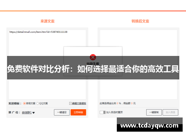Toggle the 加入自选时置顶 switch
This screenshot has height=135, width=186.
point(103,112)
